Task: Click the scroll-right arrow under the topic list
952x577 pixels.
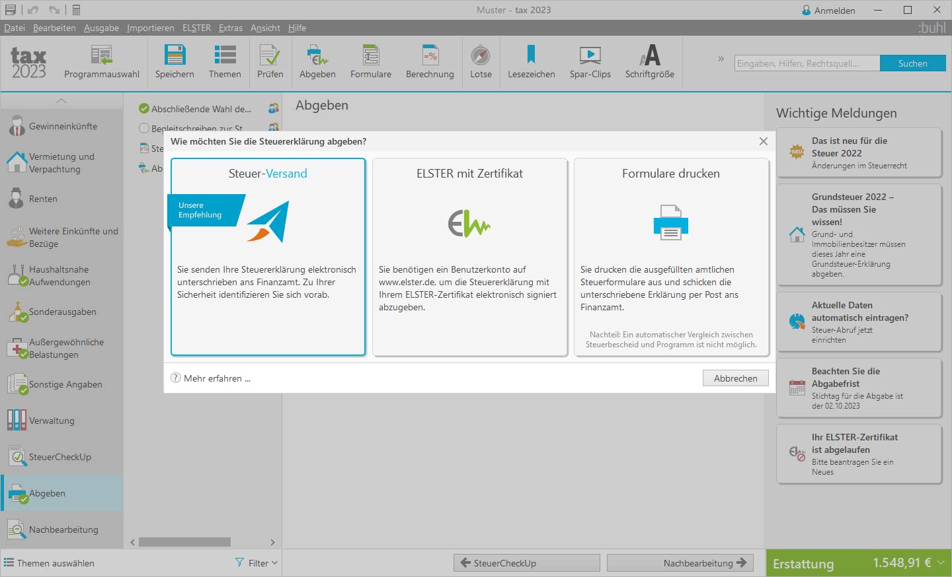Action: [x=272, y=542]
